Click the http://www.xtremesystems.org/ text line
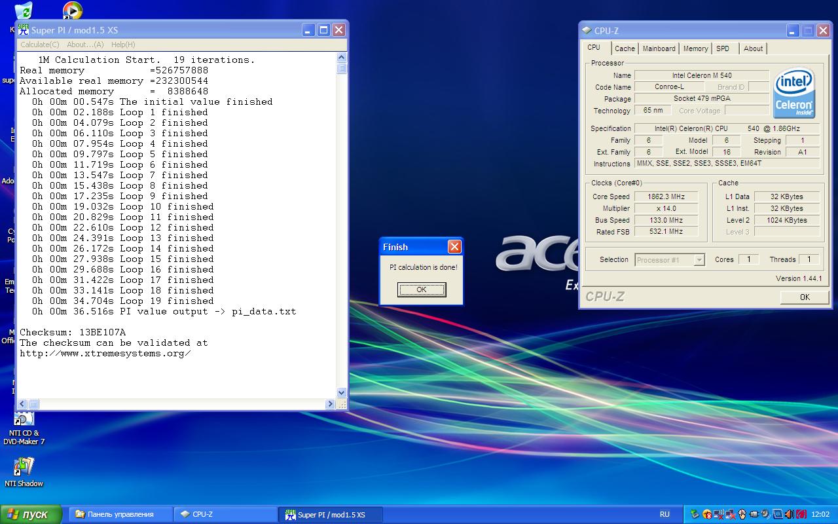This screenshot has height=524, width=838. (x=105, y=353)
